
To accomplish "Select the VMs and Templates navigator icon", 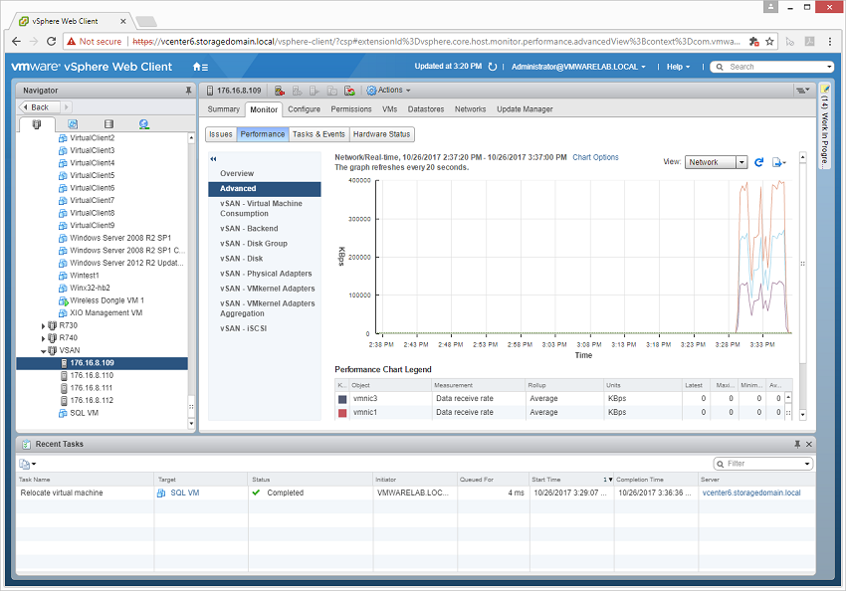I will pos(73,124).
